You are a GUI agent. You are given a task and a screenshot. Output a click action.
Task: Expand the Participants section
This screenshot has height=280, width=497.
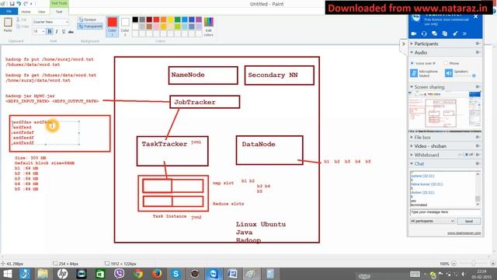412,44
